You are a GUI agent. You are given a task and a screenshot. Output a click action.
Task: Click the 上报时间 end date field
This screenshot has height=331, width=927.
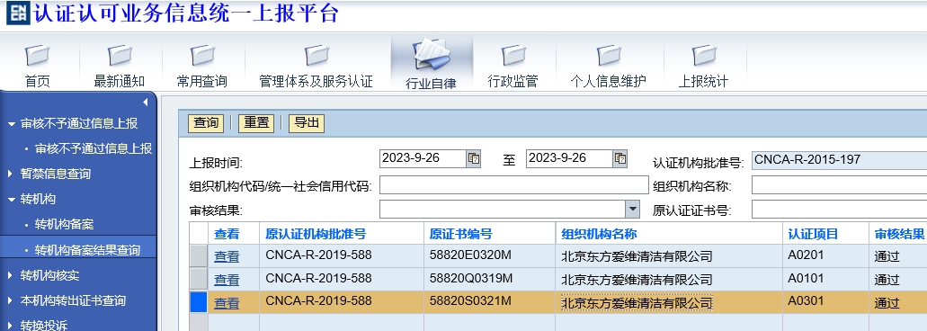569,158
